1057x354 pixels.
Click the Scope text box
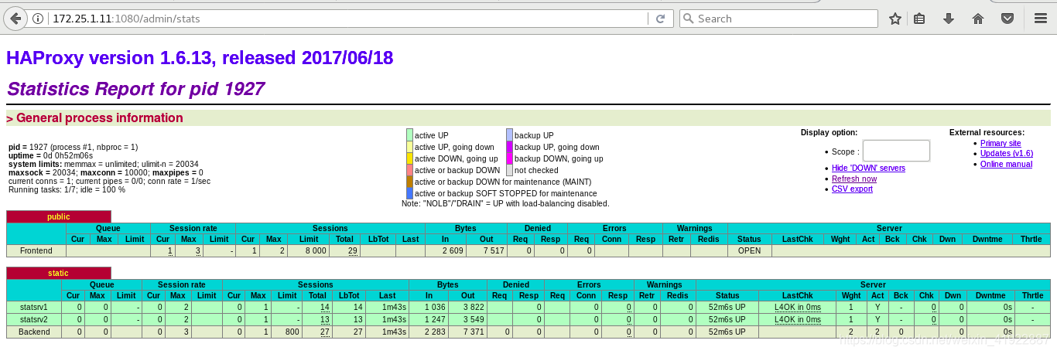coord(896,151)
